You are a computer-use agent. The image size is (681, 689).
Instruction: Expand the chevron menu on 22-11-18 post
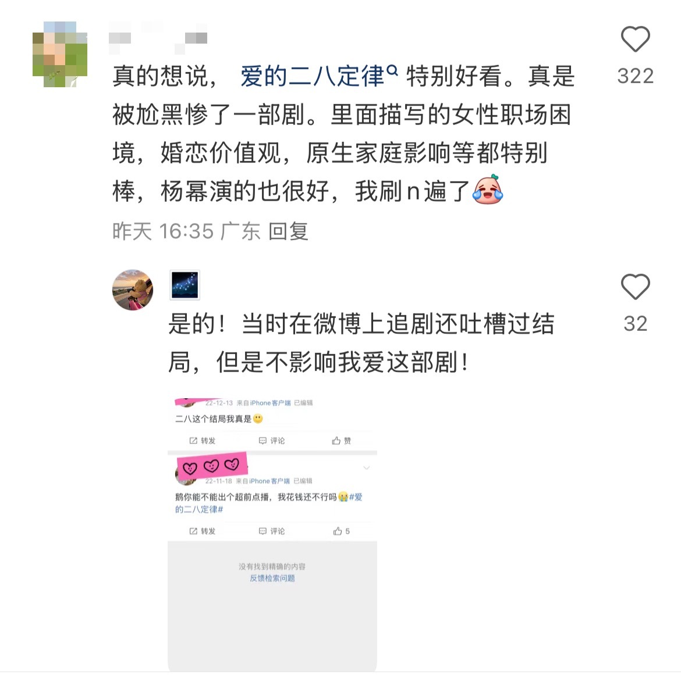(x=367, y=468)
